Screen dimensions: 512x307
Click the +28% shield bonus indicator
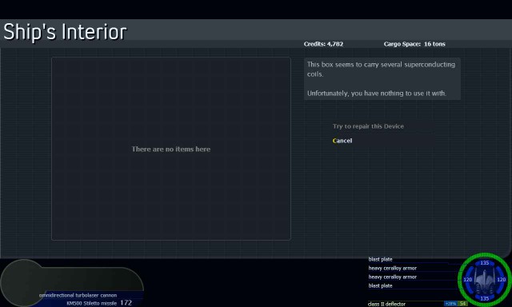[450, 304]
